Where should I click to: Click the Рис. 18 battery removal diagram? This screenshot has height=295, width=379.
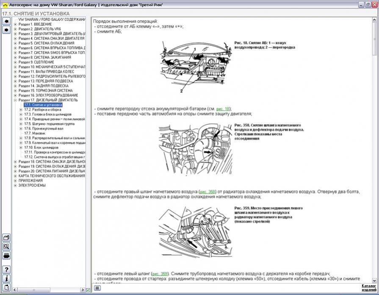point(196,67)
